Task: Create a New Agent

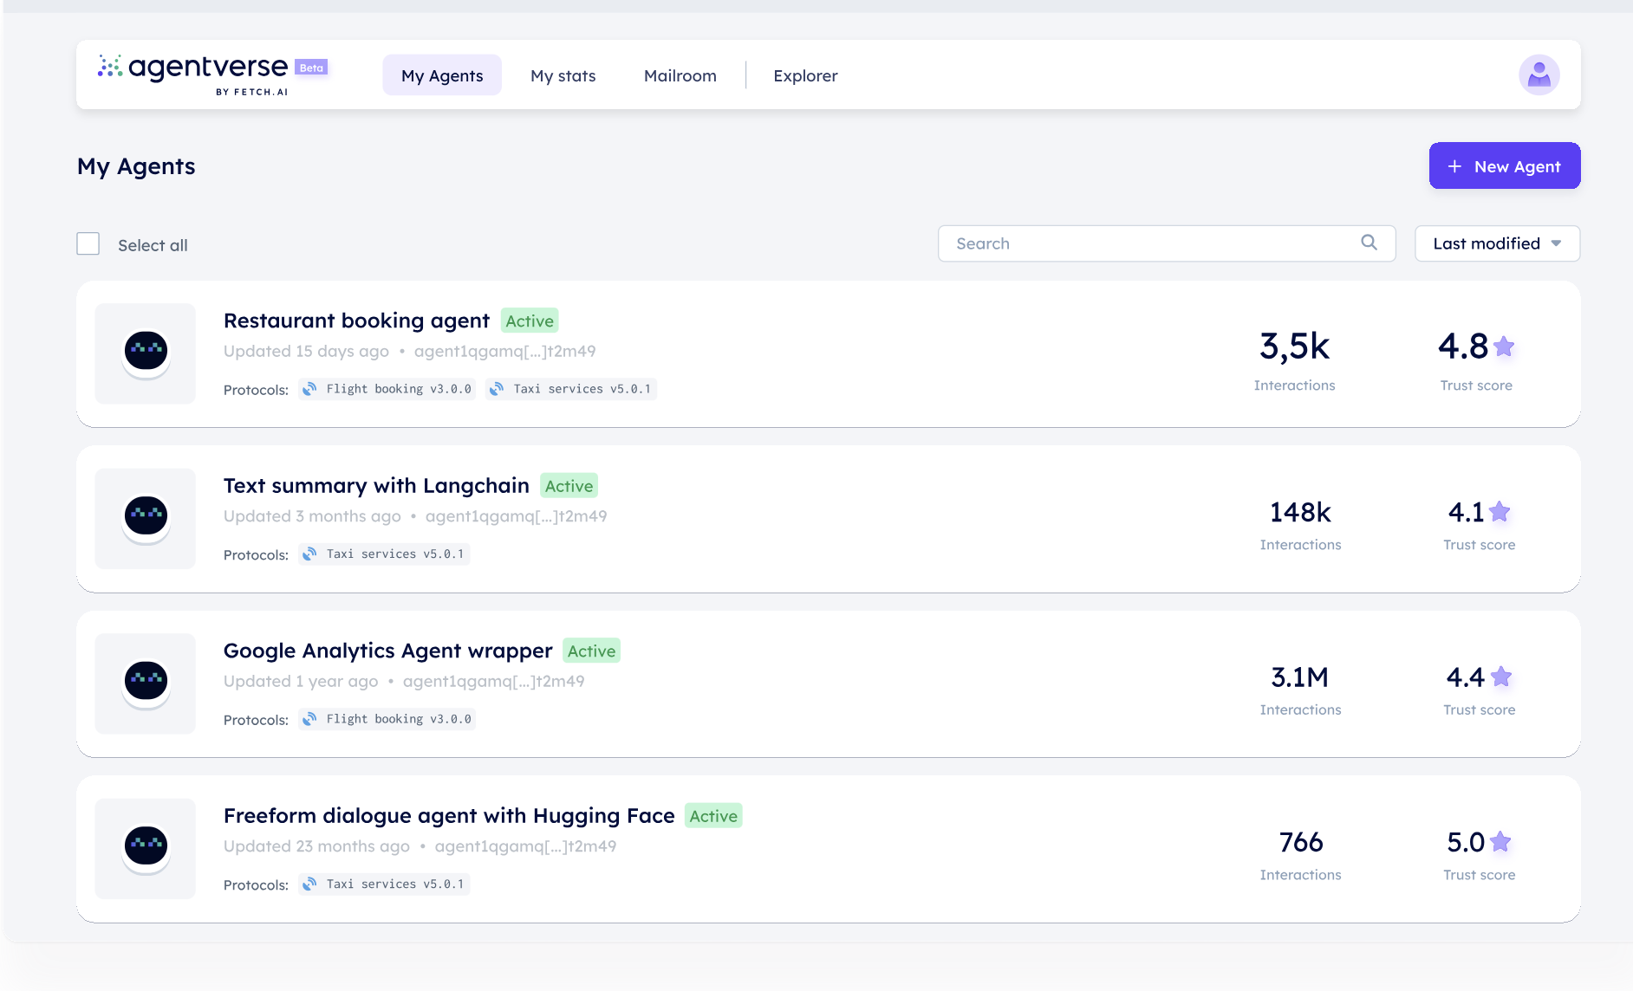Action: click(x=1505, y=165)
